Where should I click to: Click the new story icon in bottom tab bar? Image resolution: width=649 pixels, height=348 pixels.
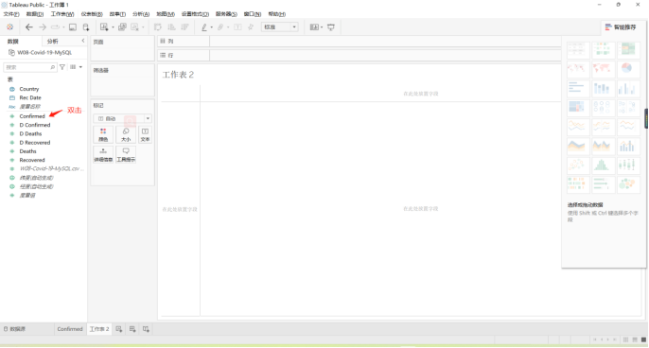click(x=146, y=329)
